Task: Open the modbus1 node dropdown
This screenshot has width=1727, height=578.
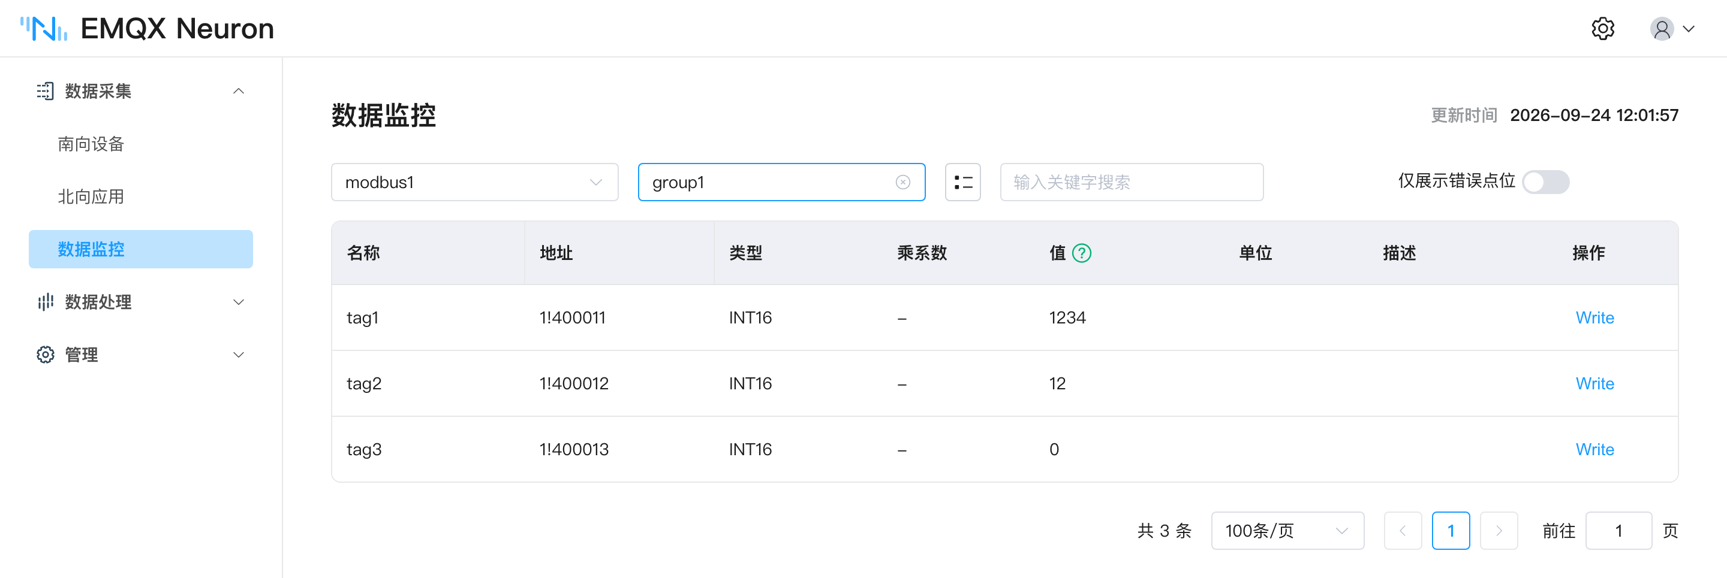Action: pyautogui.click(x=475, y=182)
